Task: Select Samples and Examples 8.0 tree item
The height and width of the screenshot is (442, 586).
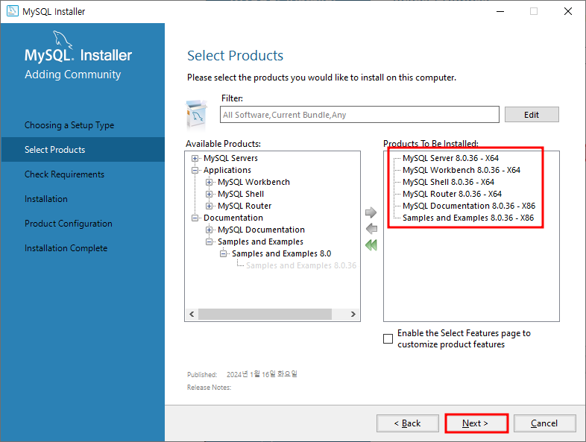Action: tap(281, 254)
